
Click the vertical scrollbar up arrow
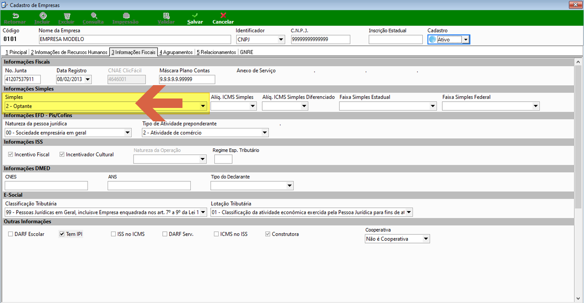tap(578, 62)
